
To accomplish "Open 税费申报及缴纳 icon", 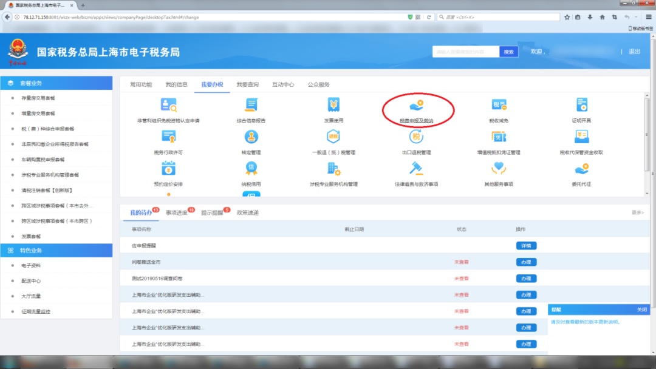I will click(x=416, y=106).
